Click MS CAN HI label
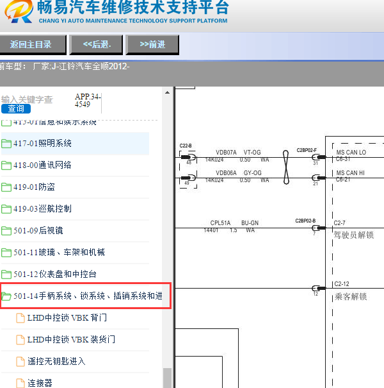The width and height of the screenshot is (384, 388). (x=351, y=173)
